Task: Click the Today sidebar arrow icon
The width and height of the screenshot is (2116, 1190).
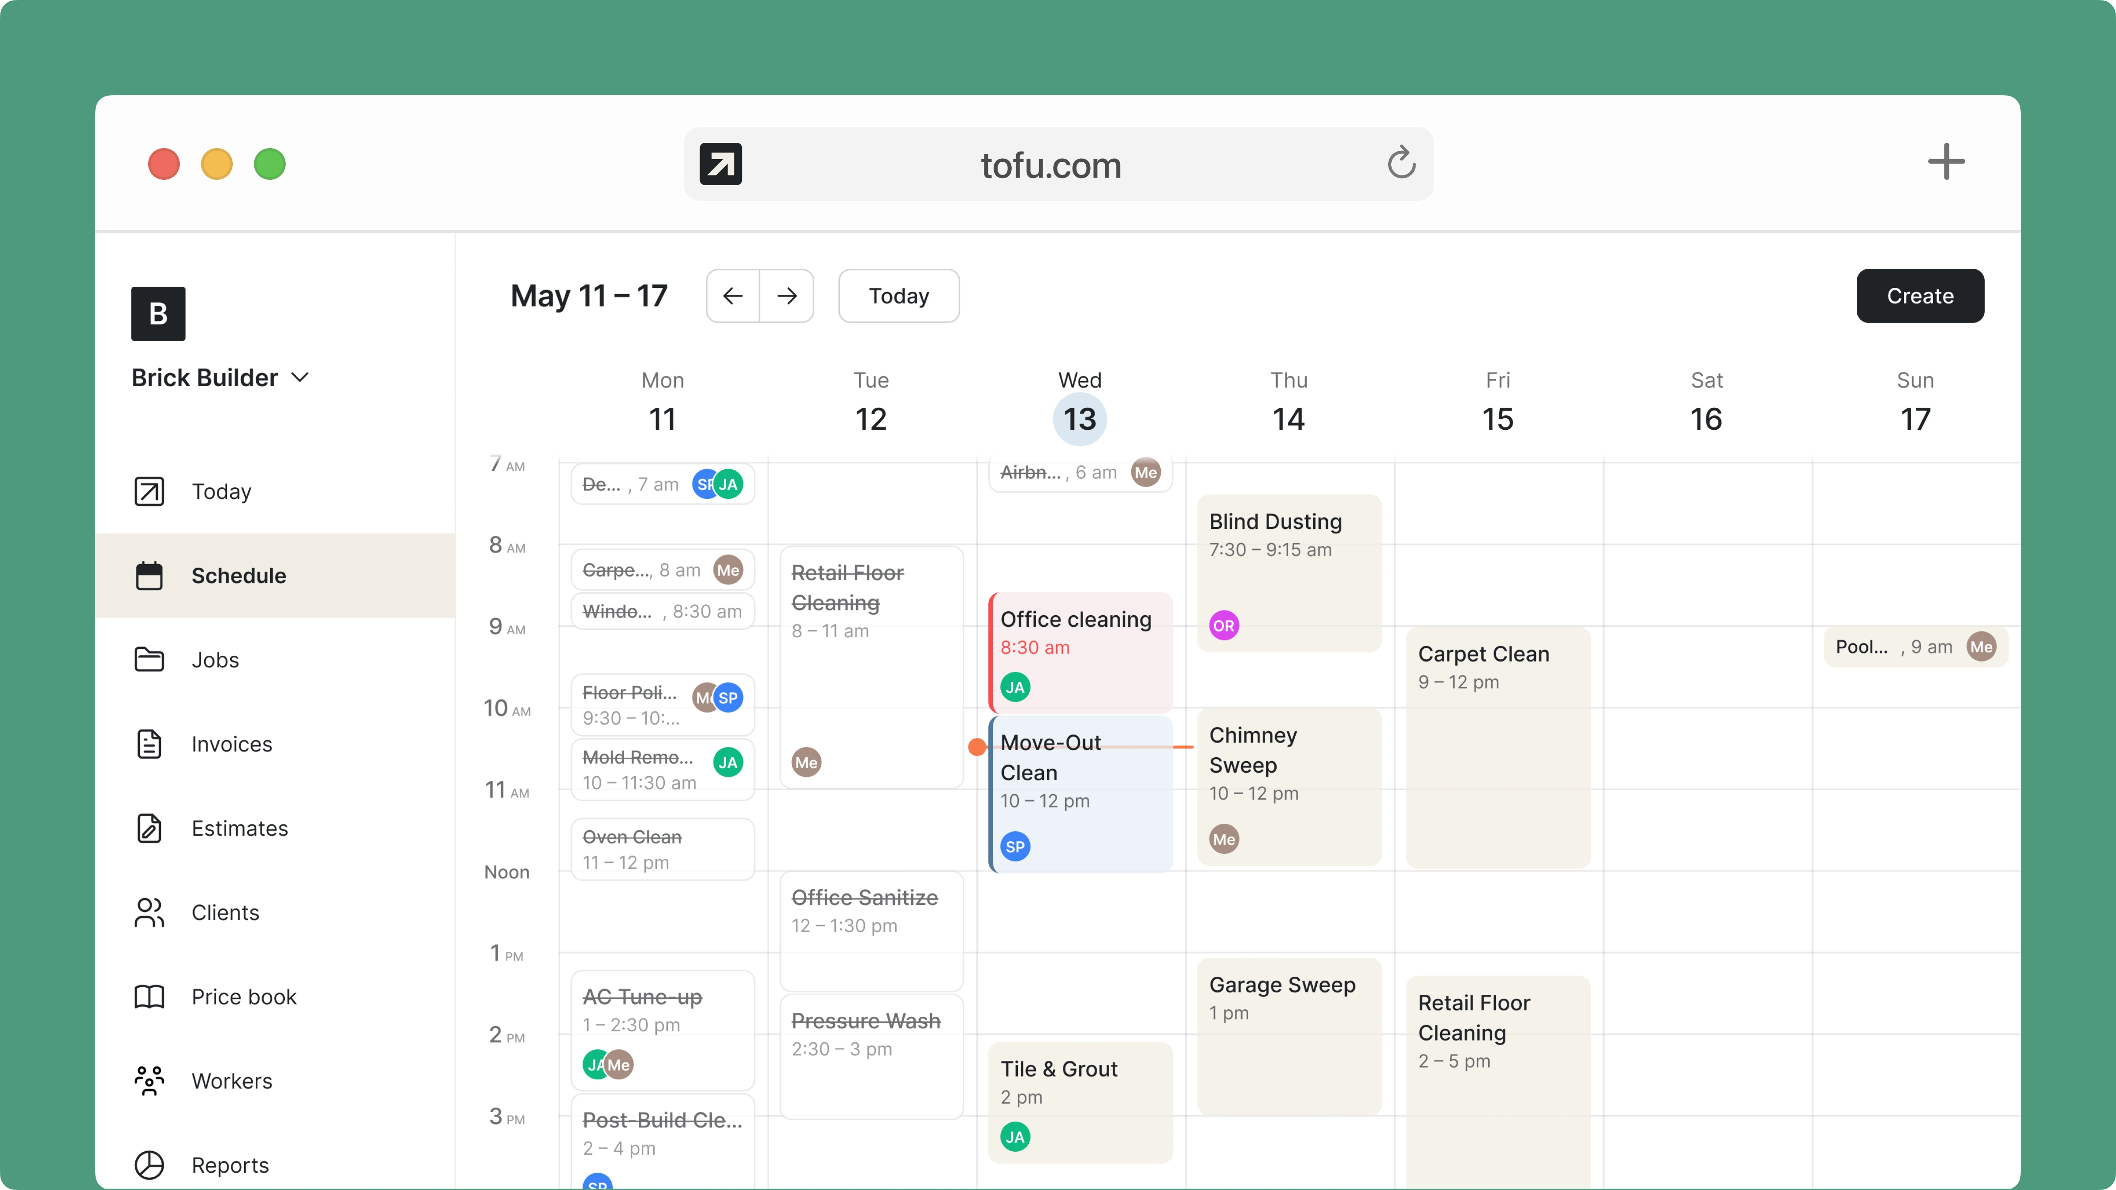Action: pos(149,491)
